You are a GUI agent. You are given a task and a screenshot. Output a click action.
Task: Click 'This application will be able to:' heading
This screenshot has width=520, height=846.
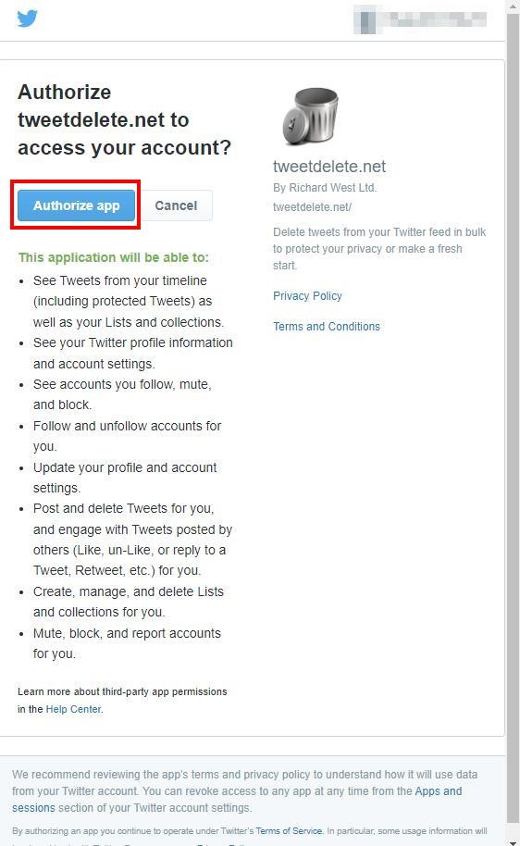tap(113, 257)
